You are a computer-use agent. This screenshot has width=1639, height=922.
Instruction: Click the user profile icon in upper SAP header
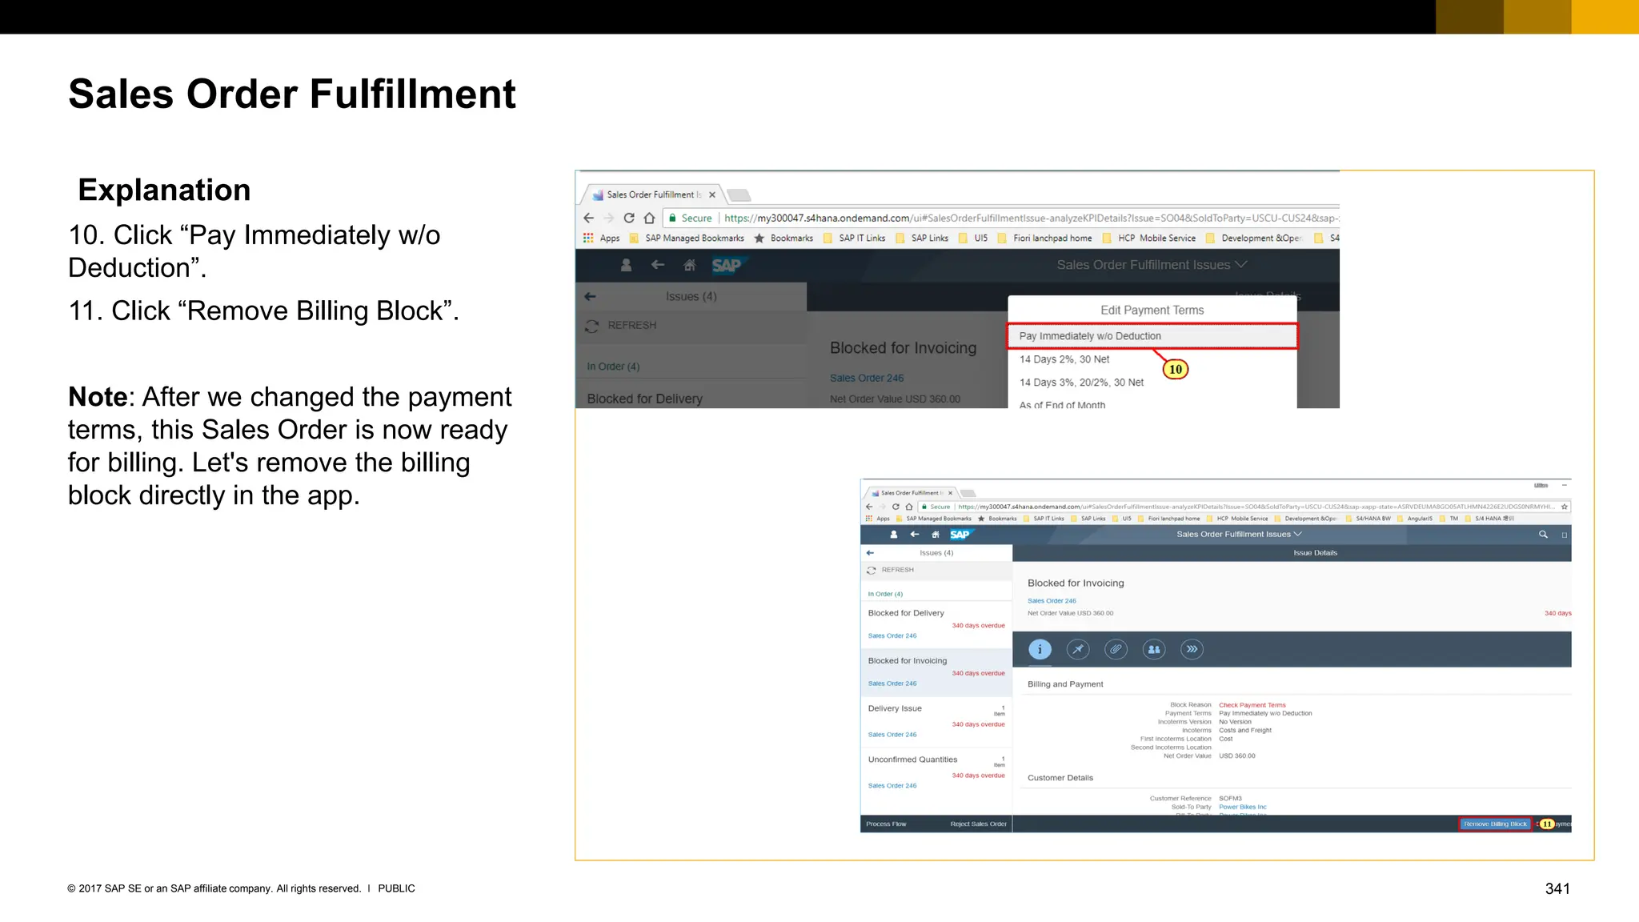pyautogui.click(x=627, y=265)
